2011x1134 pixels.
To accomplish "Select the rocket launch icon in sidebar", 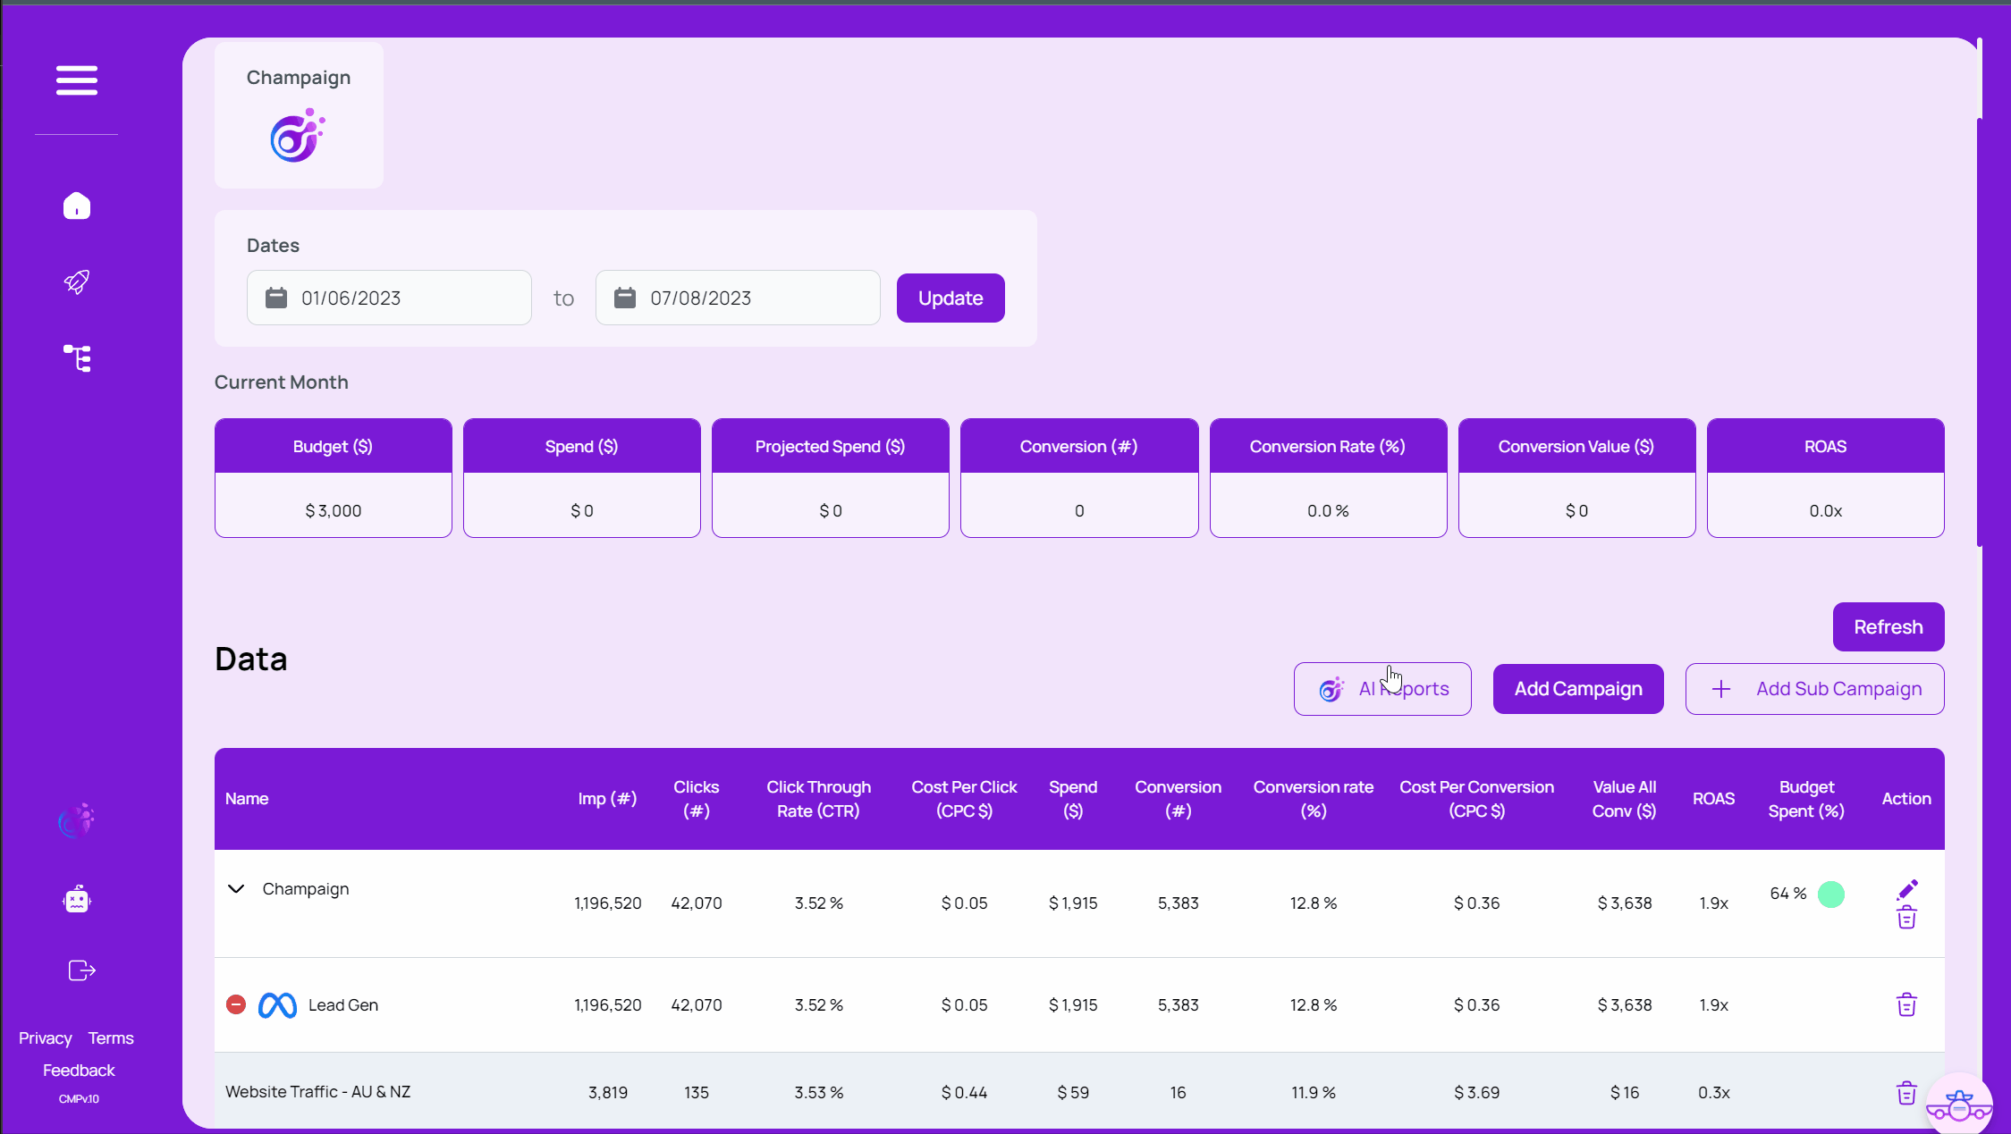I will tap(77, 281).
